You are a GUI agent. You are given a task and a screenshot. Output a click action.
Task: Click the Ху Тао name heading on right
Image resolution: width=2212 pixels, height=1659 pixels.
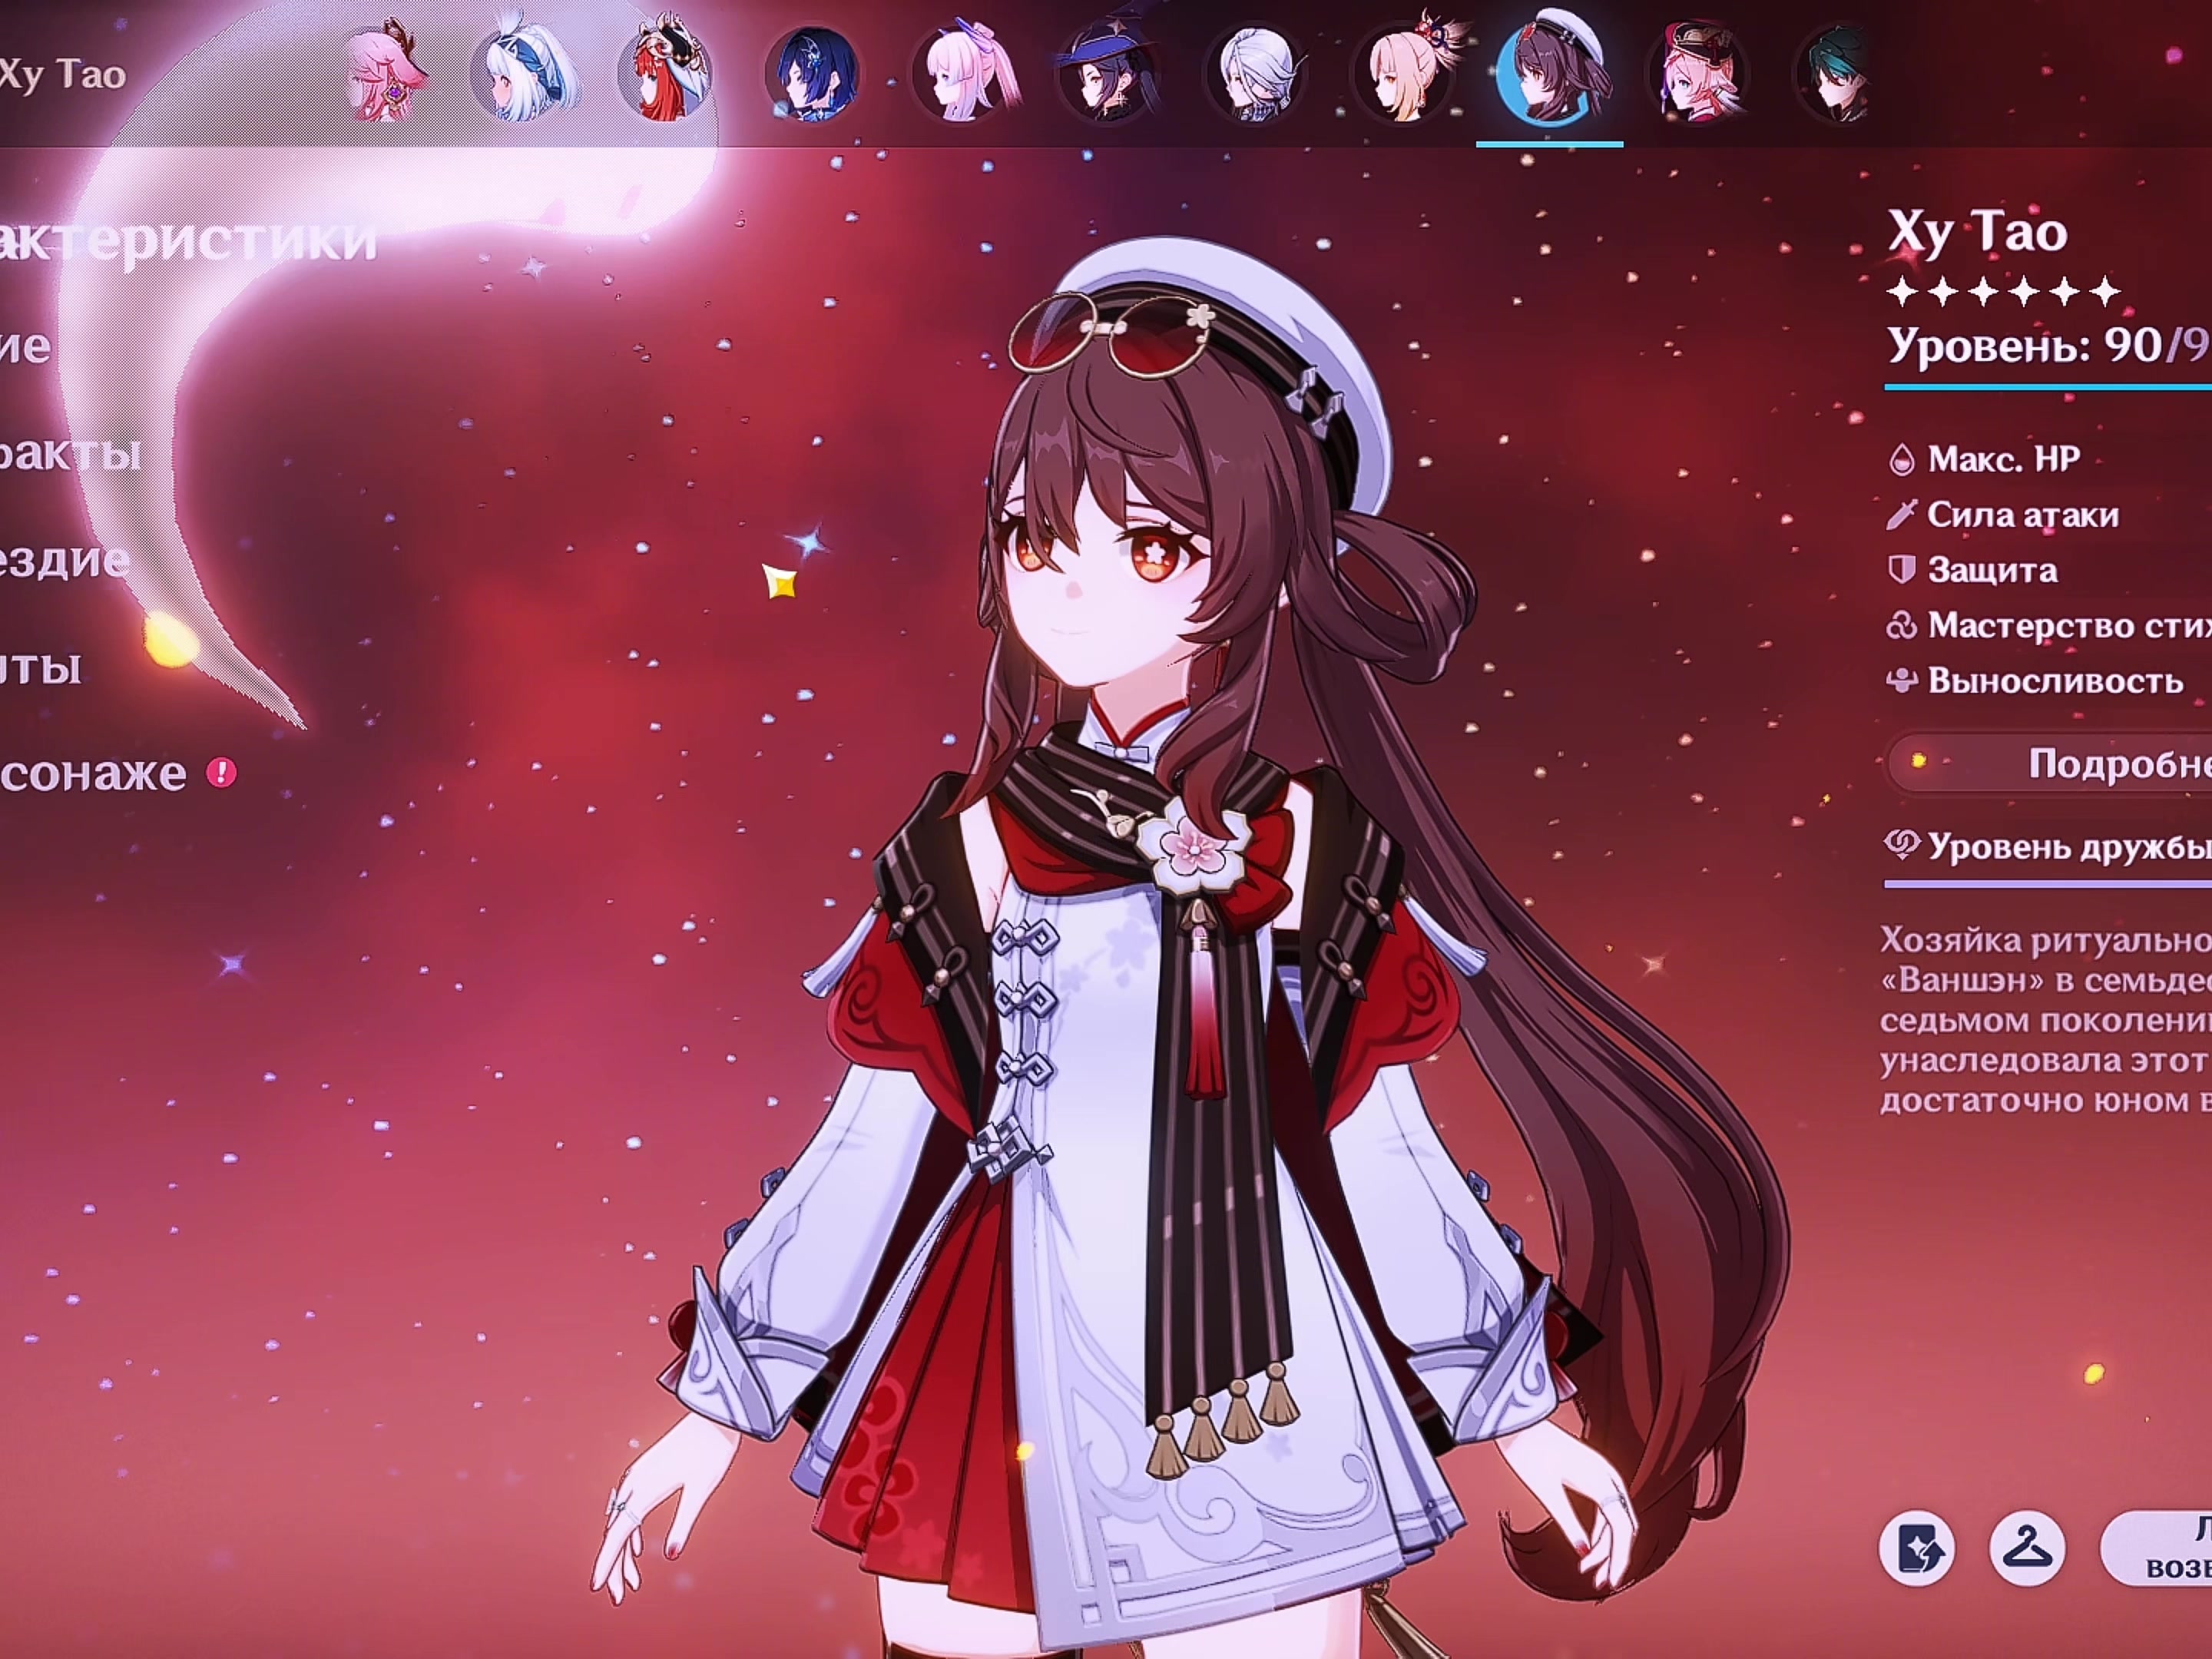click(1977, 233)
